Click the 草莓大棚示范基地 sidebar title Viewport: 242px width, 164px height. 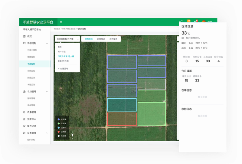[32, 29]
